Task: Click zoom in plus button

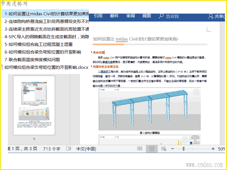Action: click(213, 148)
